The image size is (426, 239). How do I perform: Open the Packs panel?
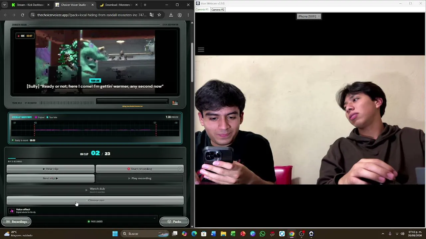point(174,222)
